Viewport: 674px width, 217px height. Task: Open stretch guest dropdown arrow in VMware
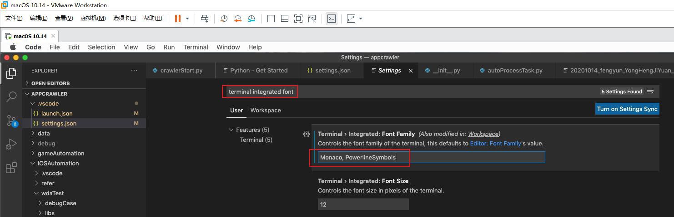point(361,19)
